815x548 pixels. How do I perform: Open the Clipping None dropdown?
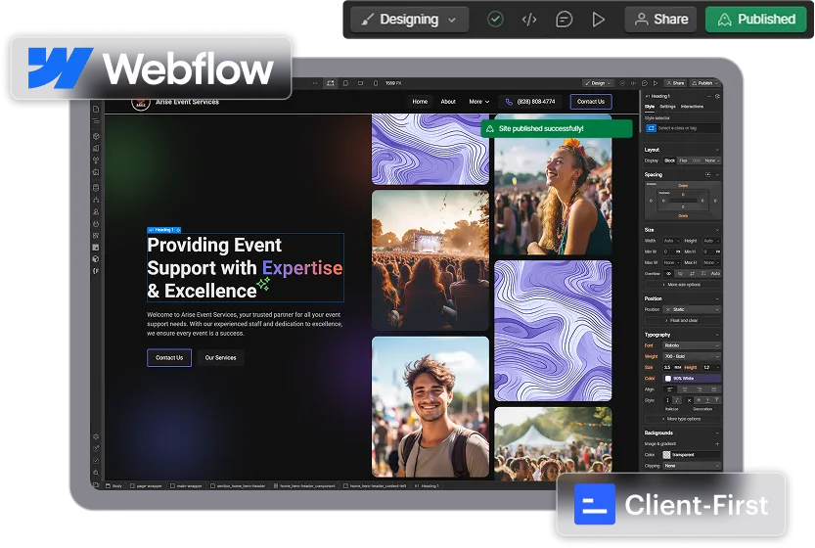coord(693,466)
